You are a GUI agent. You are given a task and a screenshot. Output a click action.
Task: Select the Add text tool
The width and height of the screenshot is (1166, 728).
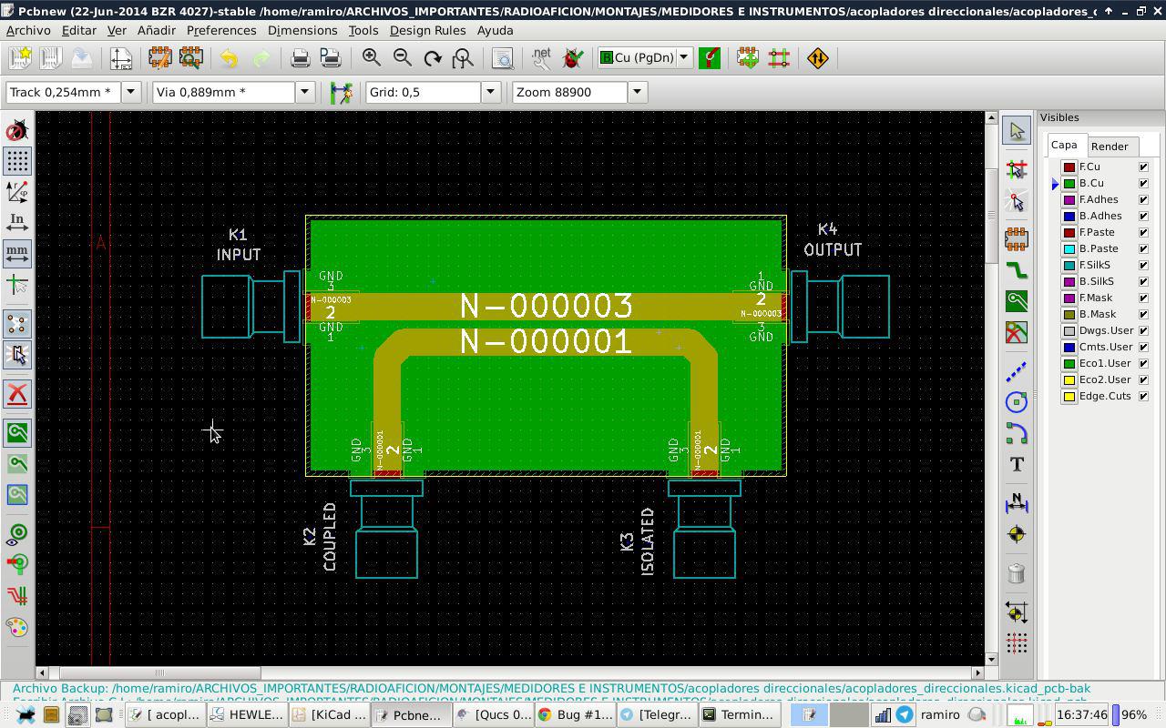click(x=1017, y=465)
